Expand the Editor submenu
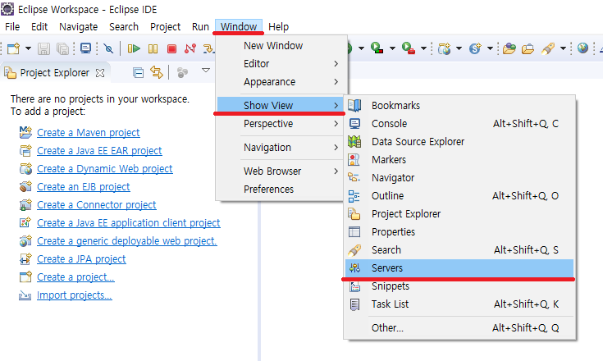 coord(281,63)
